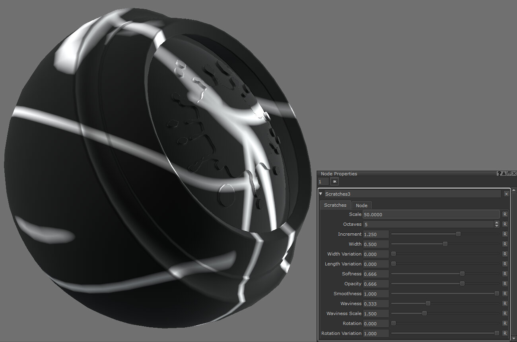517x342 pixels.
Task: Reset the Scale value
Action: coord(505,214)
